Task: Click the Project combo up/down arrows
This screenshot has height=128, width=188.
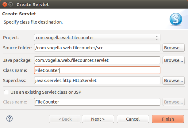Action: point(157,38)
